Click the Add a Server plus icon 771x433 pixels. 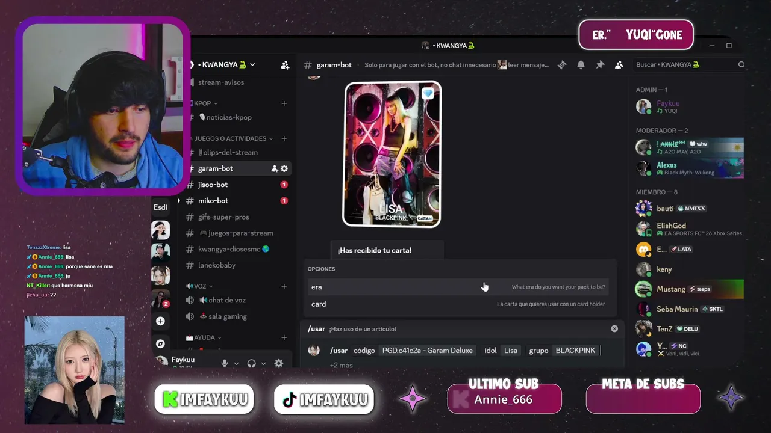[x=160, y=321]
